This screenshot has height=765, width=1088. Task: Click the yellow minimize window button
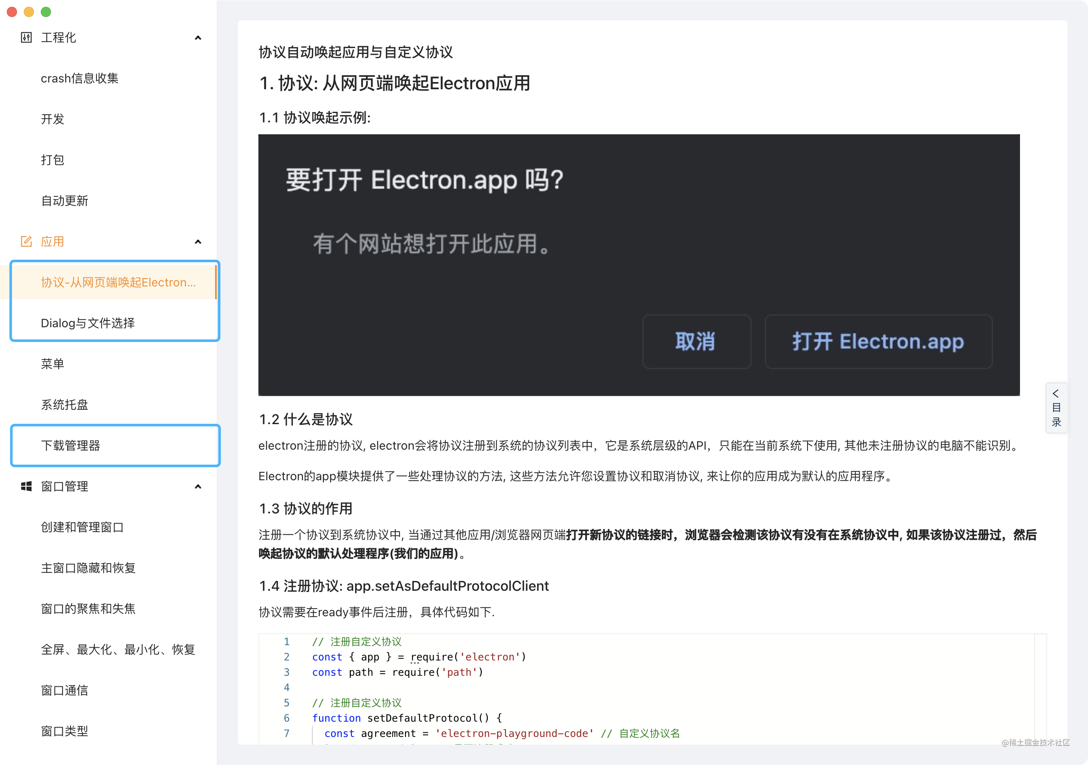click(29, 11)
